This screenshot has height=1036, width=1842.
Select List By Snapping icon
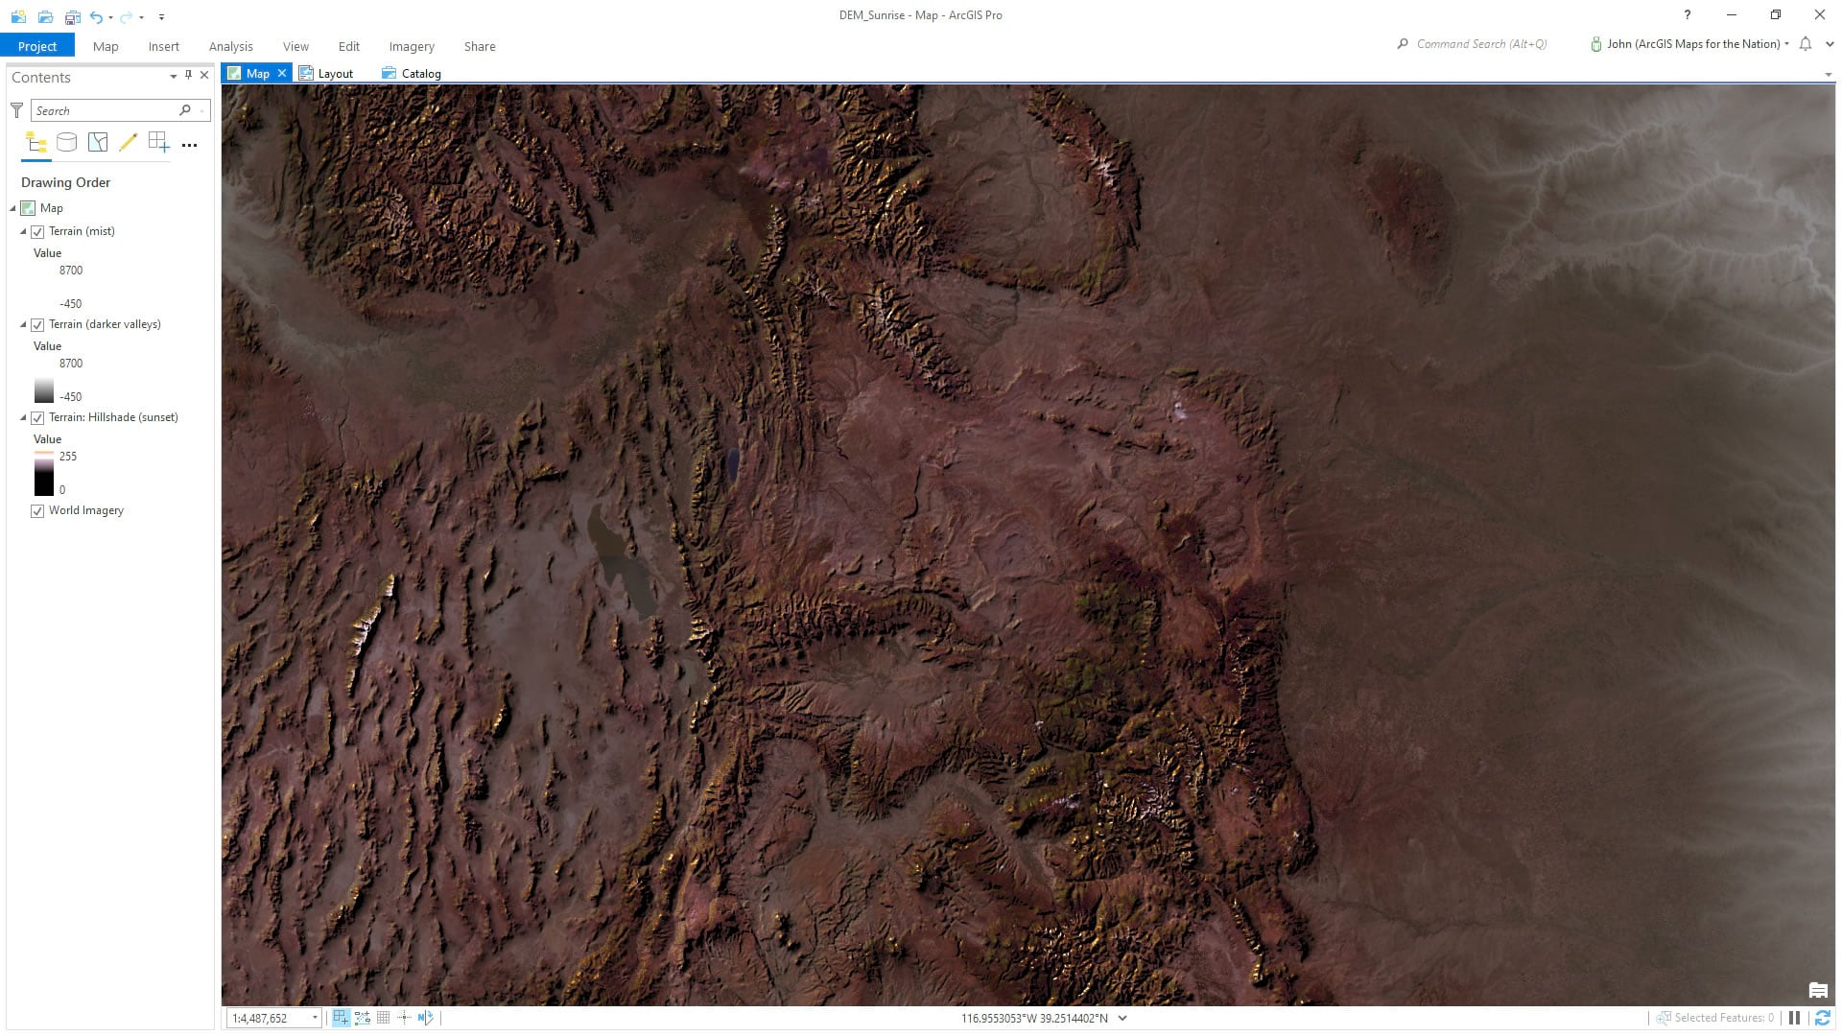click(x=158, y=143)
